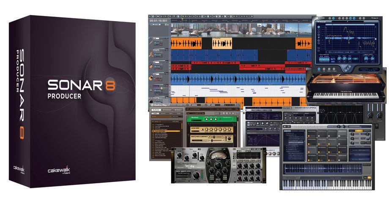Image resolution: width=389 pixels, height=198 pixels.
Task: Select the microphone track icon in SONAR
Action: point(151,43)
